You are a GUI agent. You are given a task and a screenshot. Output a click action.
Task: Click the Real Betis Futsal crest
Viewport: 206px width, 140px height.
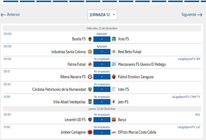tap(114, 52)
